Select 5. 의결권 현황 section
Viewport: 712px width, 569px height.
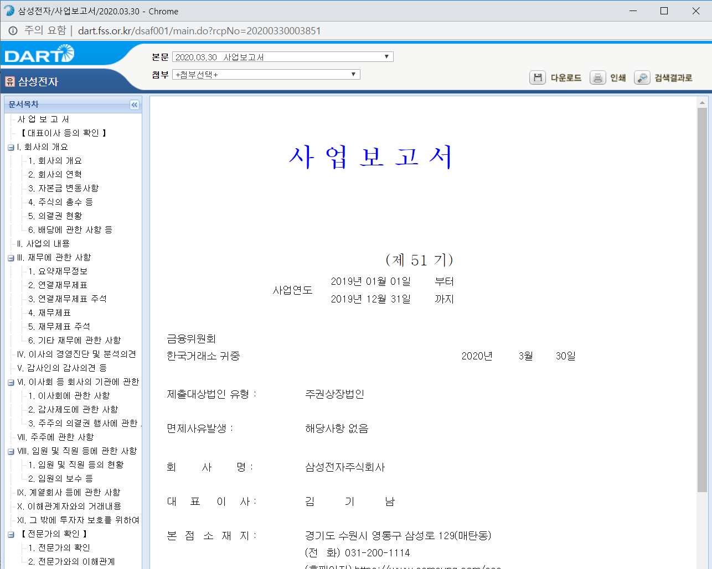pyautogui.click(x=55, y=216)
